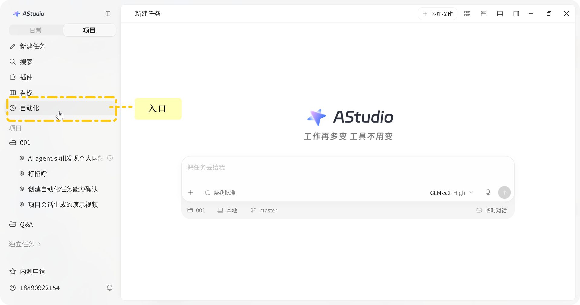The height and width of the screenshot is (305, 580).
Task: Click the user avatar icon at the bottom
Action: [13, 288]
